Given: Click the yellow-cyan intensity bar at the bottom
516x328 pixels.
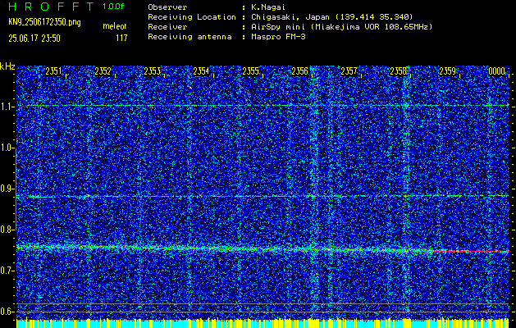Looking at the screenshot, I should tap(263, 323).
